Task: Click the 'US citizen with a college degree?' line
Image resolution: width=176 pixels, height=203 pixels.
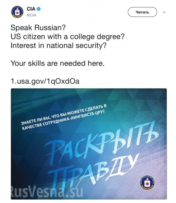Action: coord(67,37)
